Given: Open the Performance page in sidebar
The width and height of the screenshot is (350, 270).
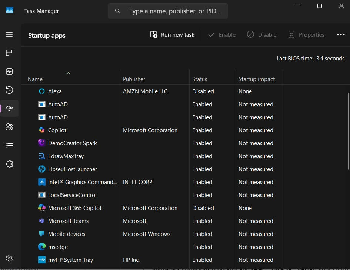Looking at the screenshot, I should point(9,71).
